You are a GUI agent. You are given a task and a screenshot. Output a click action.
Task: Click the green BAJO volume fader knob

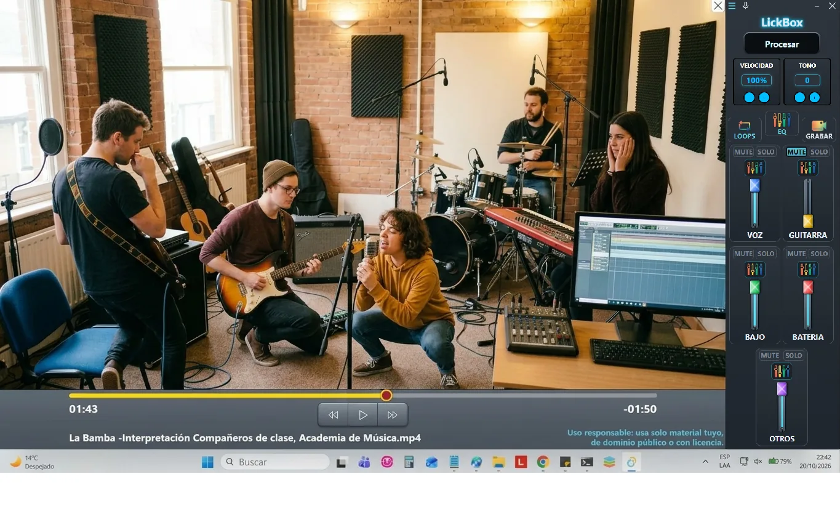pyautogui.click(x=754, y=287)
